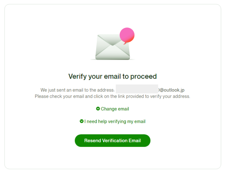Viewport: 228px width, 175px height.
Task: Select the Verify your email to proceed heading
Action: [x=112, y=77]
